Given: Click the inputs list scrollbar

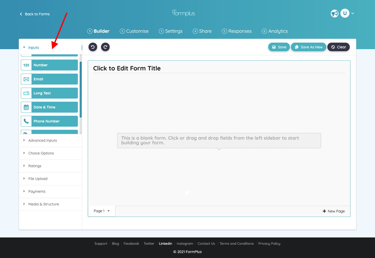Looking at the screenshot, I should [x=81, y=90].
